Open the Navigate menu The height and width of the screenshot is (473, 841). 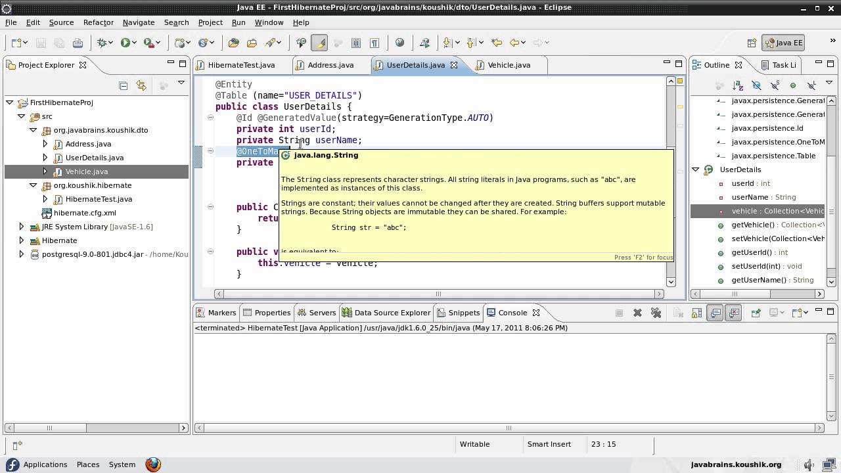point(139,22)
